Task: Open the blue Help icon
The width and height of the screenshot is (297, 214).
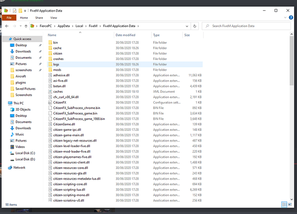Action: [291, 18]
